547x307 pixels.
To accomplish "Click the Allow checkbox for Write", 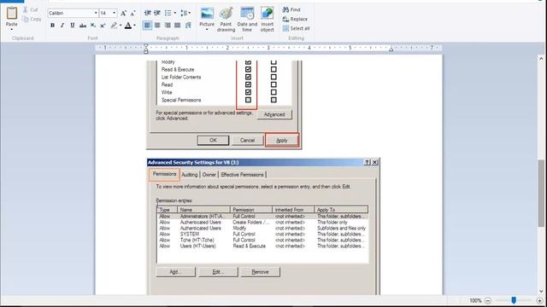I will coord(248,92).
